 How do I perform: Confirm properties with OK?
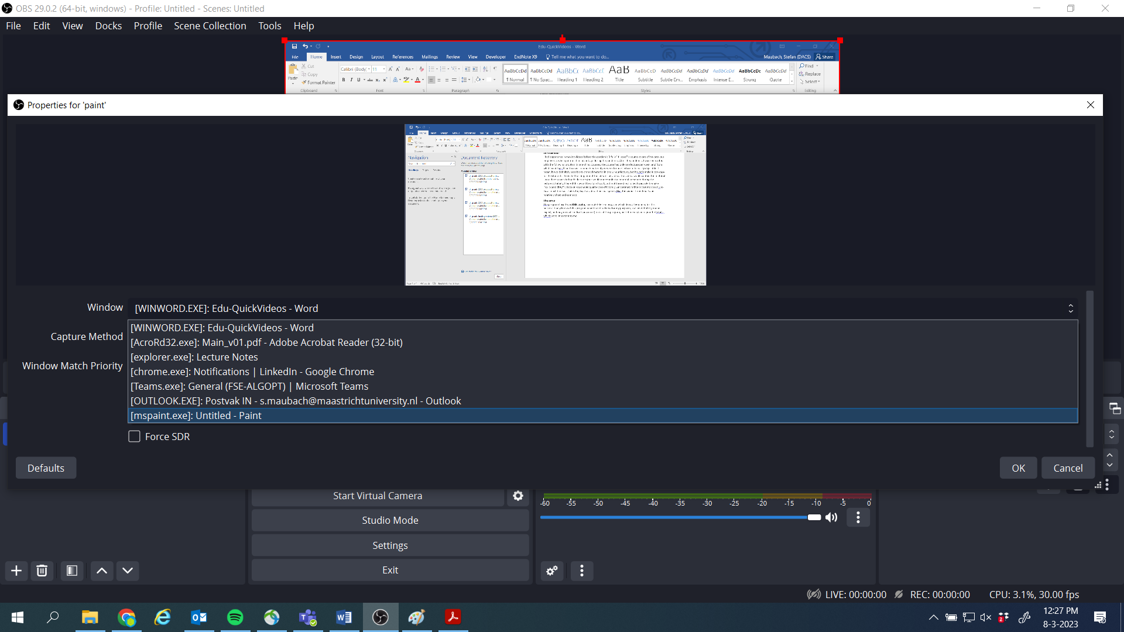[1019, 468]
